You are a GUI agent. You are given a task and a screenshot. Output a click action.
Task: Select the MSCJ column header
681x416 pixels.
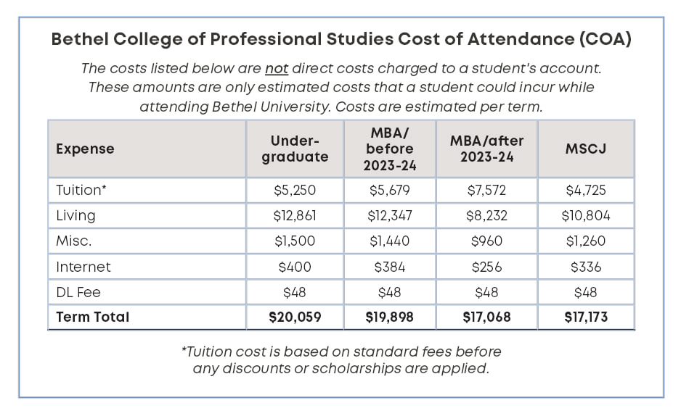point(585,149)
